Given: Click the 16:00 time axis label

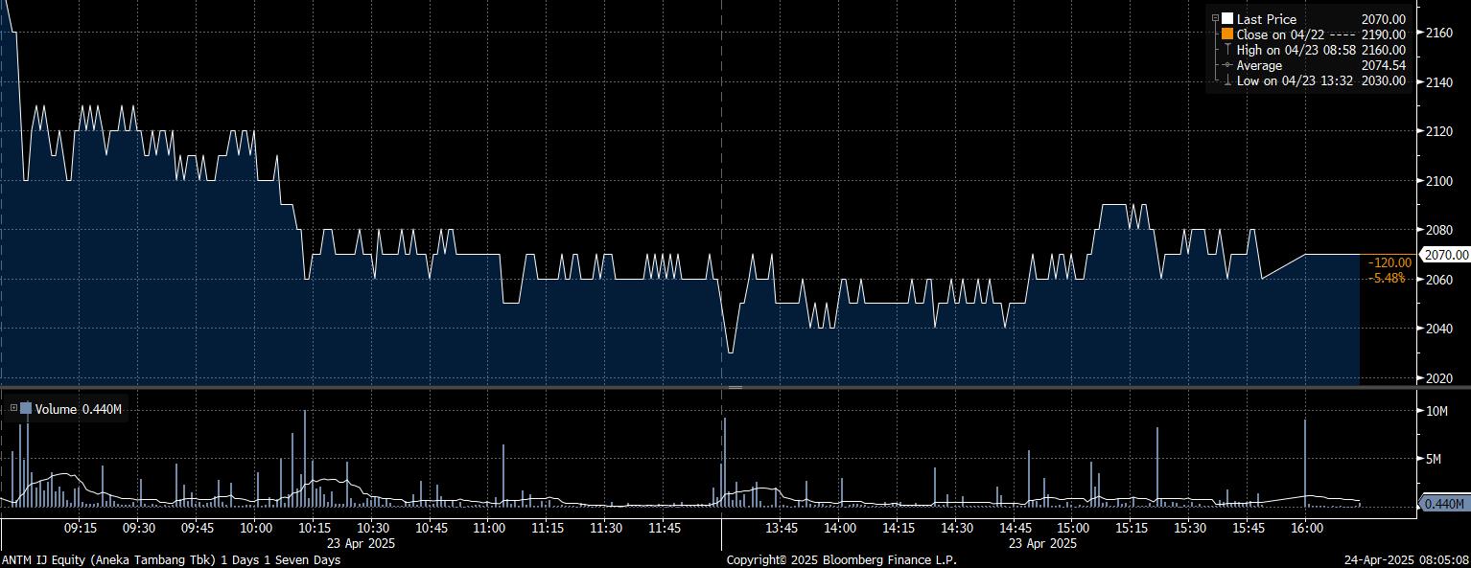Looking at the screenshot, I should point(1308,529).
